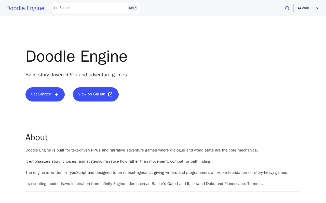Viewport: 326px width, 203px height.
Task: Click the magnifier icon in search box
Action: [x=56, y=8]
